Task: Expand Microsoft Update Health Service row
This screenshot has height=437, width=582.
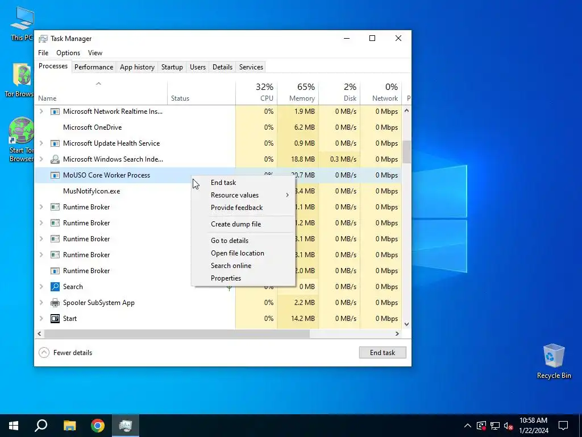Action: 41,143
